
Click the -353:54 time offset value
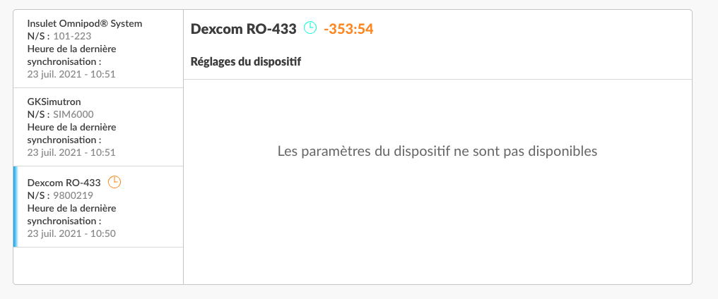(x=348, y=29)
